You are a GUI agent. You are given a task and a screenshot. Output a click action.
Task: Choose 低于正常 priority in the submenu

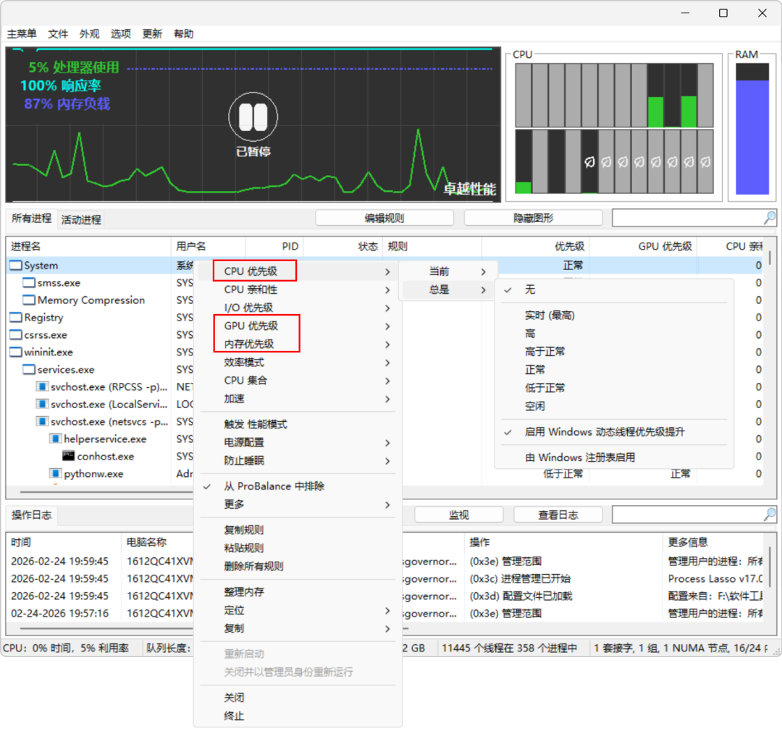pyautogui.click(x=614, y=388)
